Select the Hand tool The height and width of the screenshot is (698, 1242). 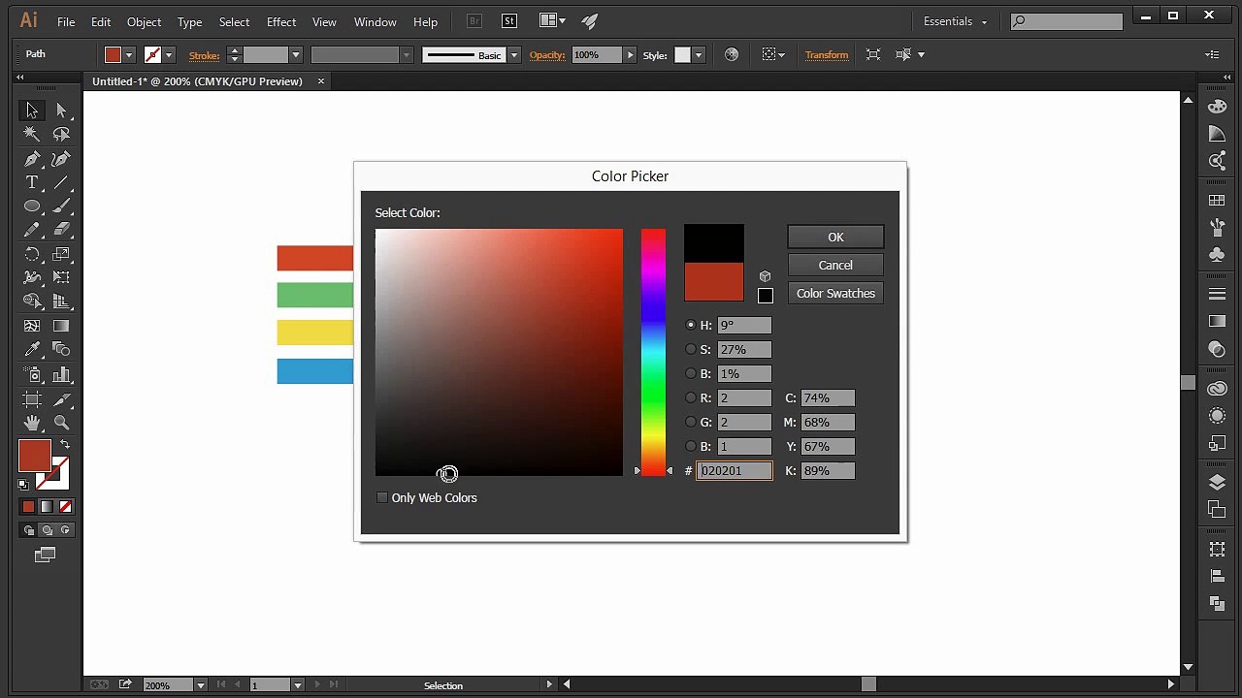coord(32,423)
